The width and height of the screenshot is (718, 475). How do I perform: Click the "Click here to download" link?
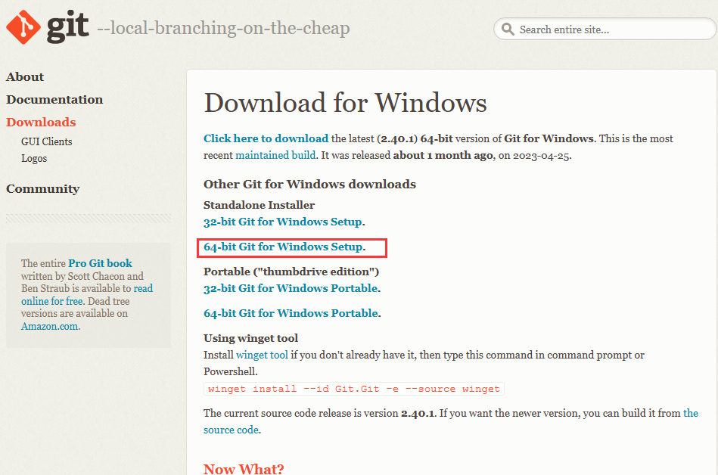coord(266,138)
